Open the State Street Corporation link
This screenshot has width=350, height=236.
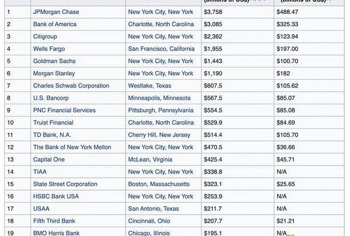65,184
